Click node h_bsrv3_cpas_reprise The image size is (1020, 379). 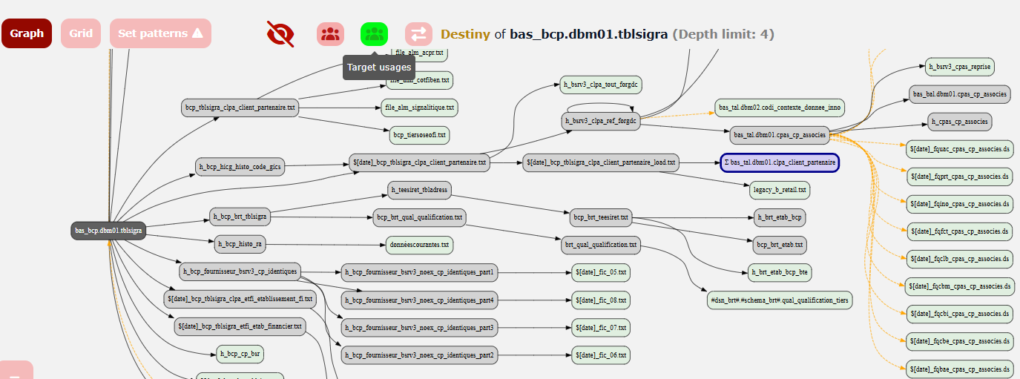pos(960,66)
